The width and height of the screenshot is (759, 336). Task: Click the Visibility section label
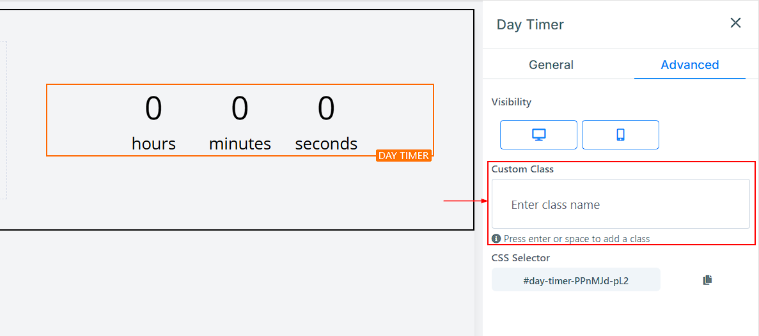pyautogui.click(x=511, y=102)
